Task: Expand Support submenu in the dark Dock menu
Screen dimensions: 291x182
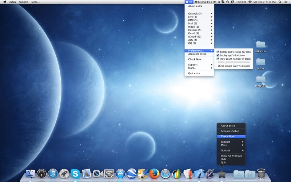Action: tap(231, 142)
